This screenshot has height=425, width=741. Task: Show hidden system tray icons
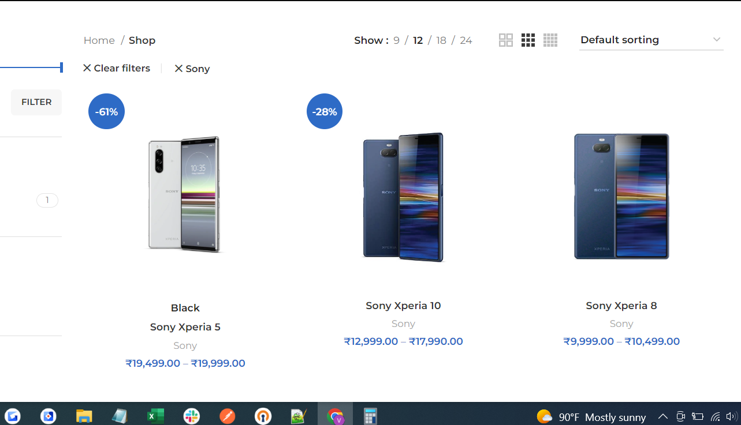coord(663,416)
